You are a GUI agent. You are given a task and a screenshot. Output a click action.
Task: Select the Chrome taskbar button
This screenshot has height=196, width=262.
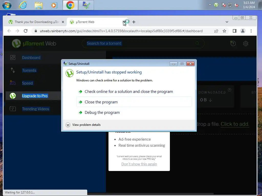click(x=70, y=5)
